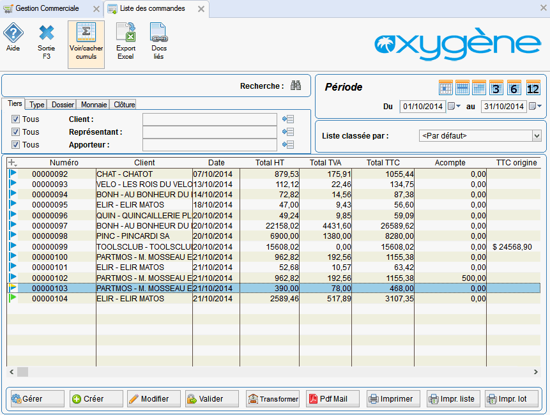
Task: Click the Impr. liste button
Action: (453, 399)
